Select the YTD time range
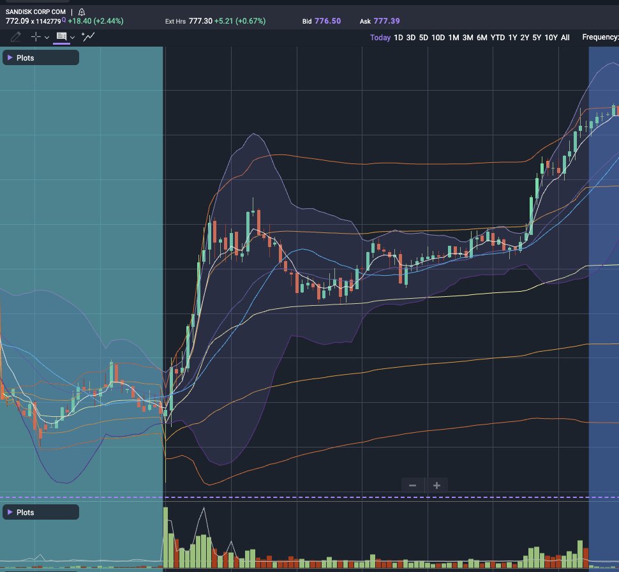The height and width of the screenshot is (572, 619). coord(498,38)
